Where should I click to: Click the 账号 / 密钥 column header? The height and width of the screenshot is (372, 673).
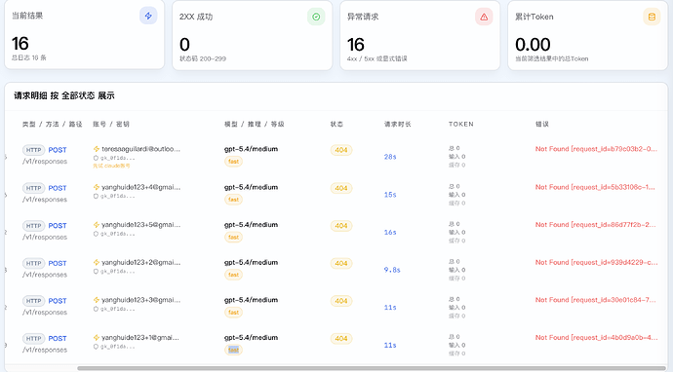point(111,125)
